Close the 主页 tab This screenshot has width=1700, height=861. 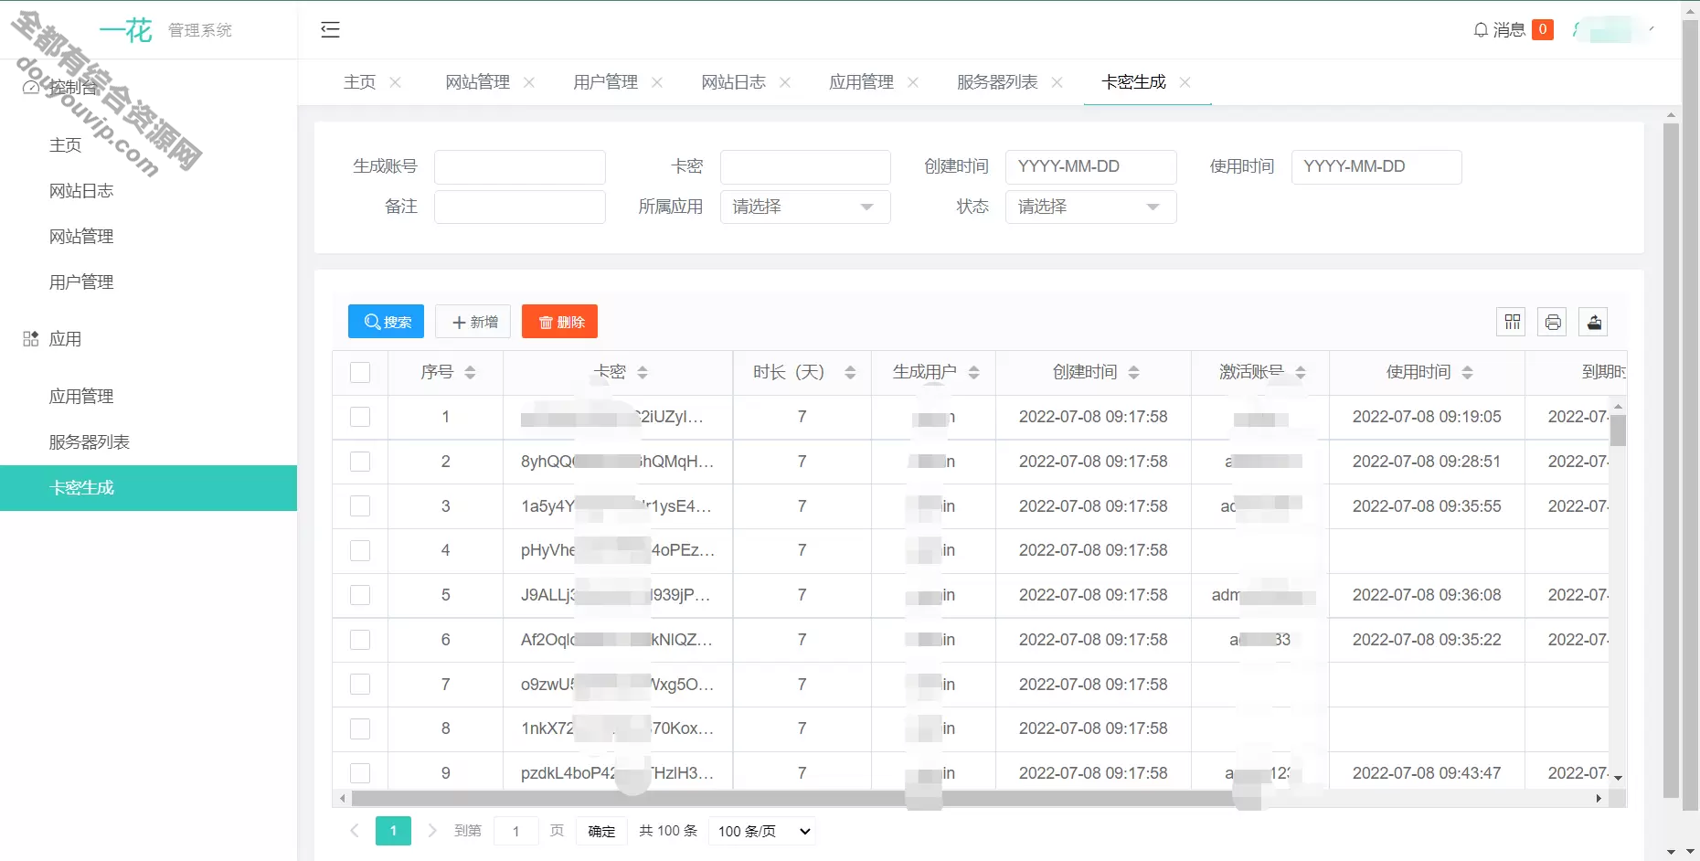pos(396,82)
